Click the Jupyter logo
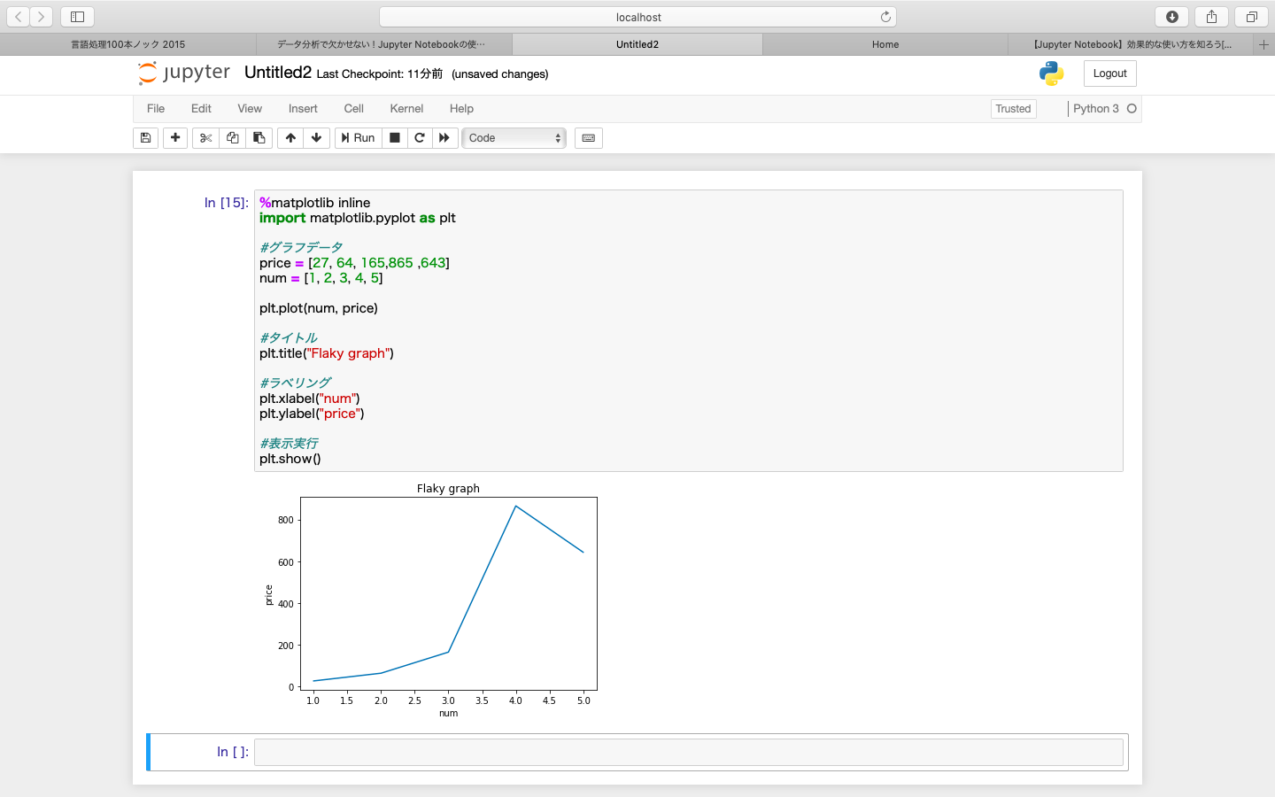Image resolution: width=1275 pixels, height=797 pixels. point(184,73)
